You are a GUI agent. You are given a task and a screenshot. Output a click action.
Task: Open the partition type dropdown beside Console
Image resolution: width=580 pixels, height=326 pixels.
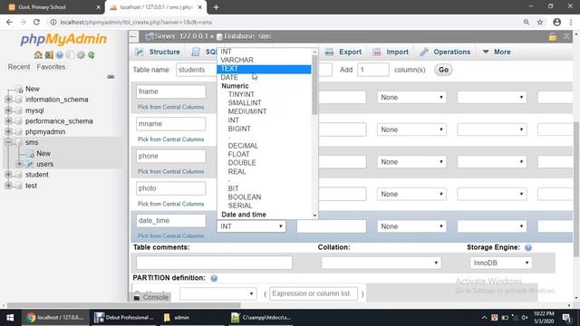tap(217, 293)
